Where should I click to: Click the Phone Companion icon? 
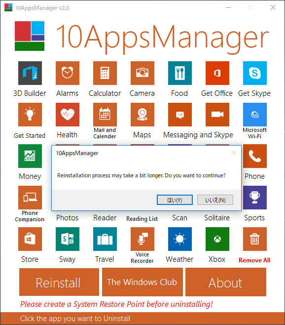[x=30, y=198]
